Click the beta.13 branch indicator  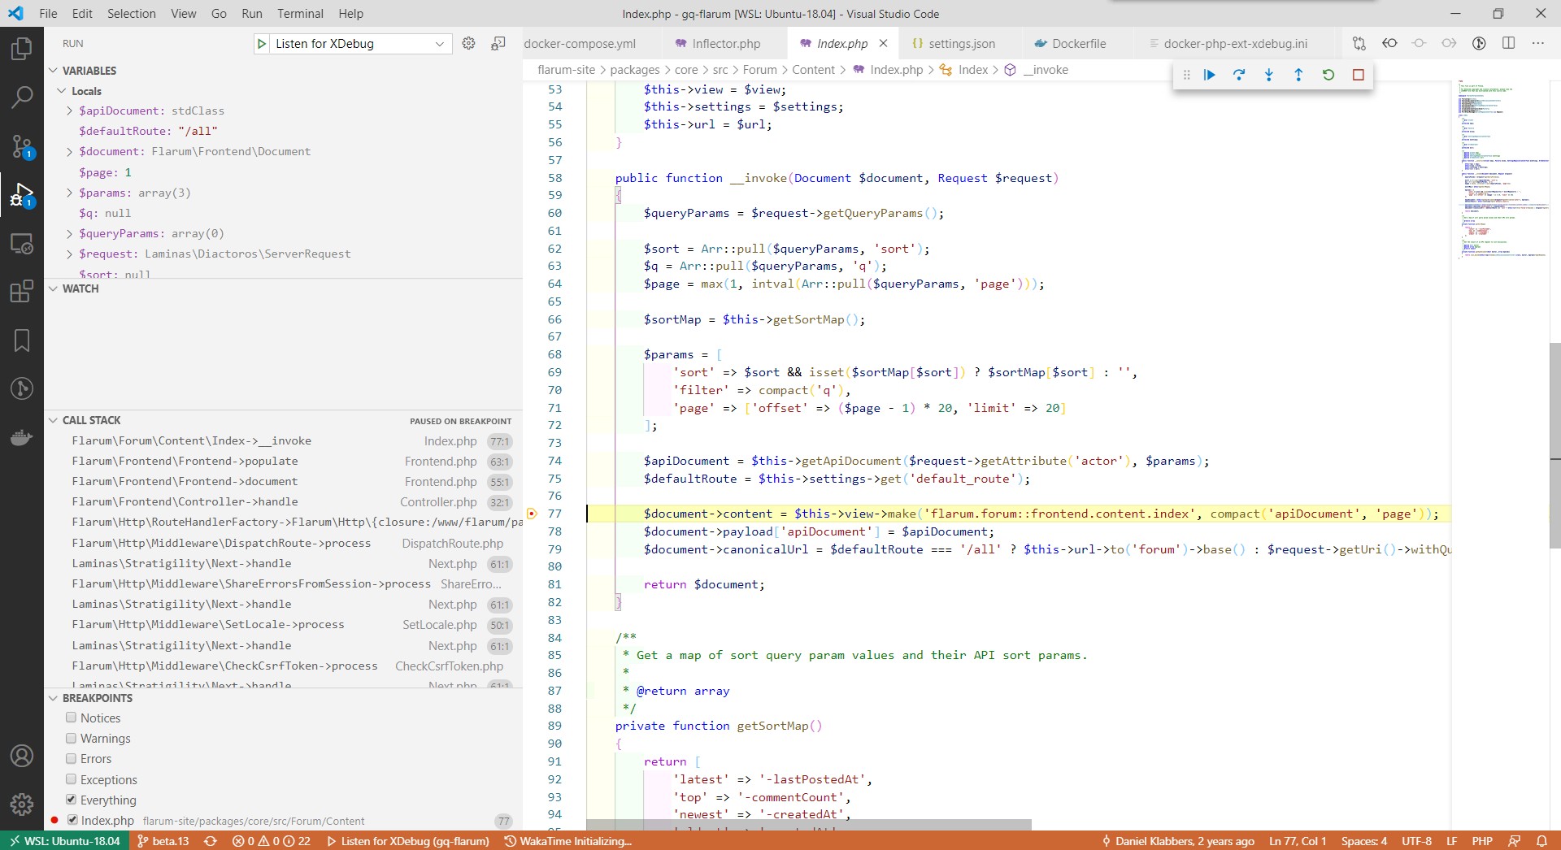click(x=163, y=841)
